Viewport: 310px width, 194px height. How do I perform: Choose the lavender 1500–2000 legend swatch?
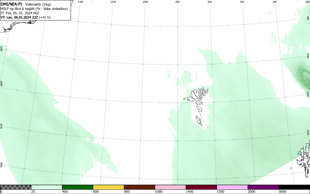coord(232,187)
